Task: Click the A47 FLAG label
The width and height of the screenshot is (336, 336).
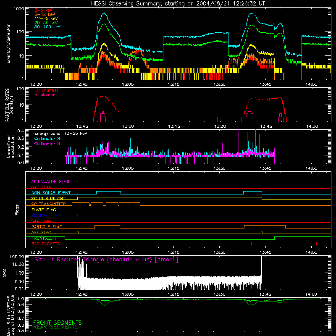Action: pyautogui.click(x=41, y=232)
